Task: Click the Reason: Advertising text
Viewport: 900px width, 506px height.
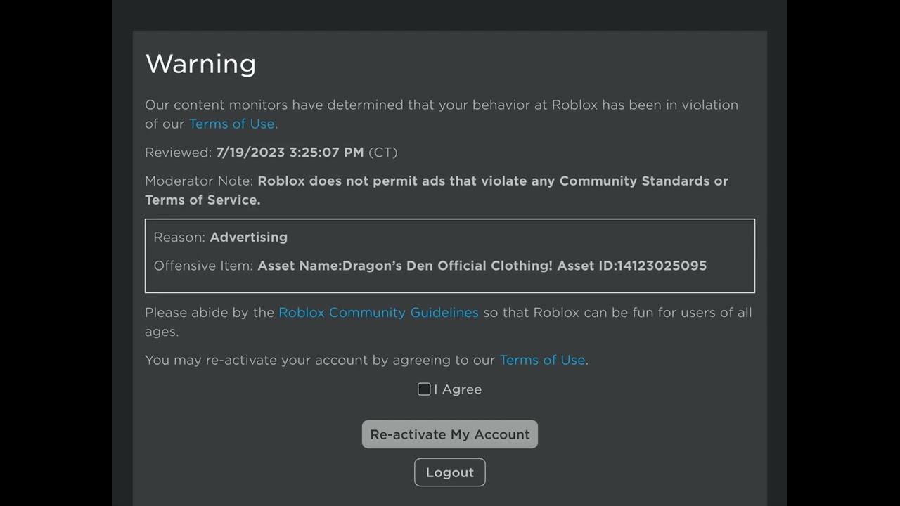Action: [220, 238]
